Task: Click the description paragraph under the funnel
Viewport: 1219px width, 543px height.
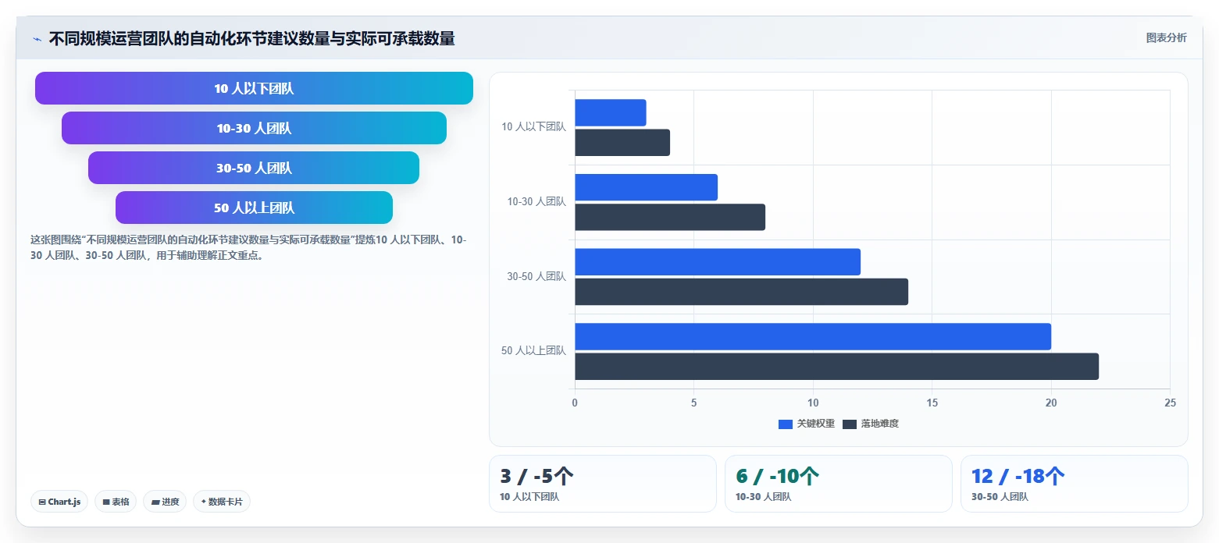Action: (x=248, y=247)
